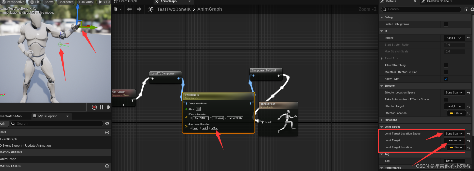Image resolution: width=474 pixels, height=171 pixels.
Task: Switch to the My Blueprint tab
Action: coord(47,116)
